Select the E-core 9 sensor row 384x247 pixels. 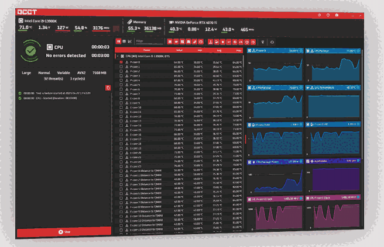pyautogui.click(x=179, y=103)
